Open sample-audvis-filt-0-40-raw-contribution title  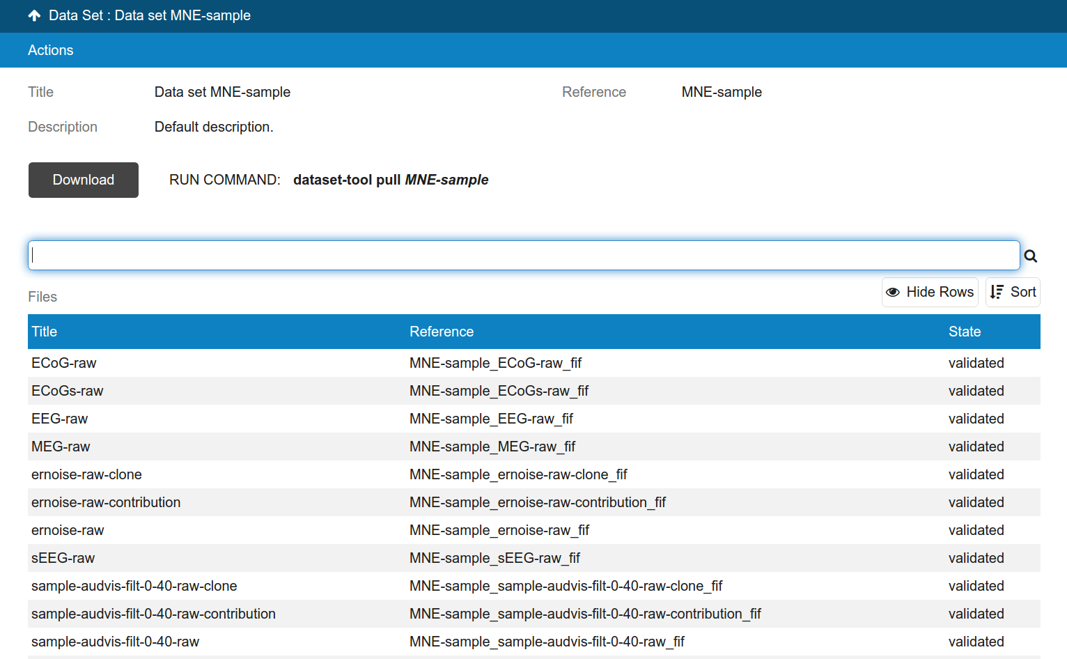(x=153, y=614)
